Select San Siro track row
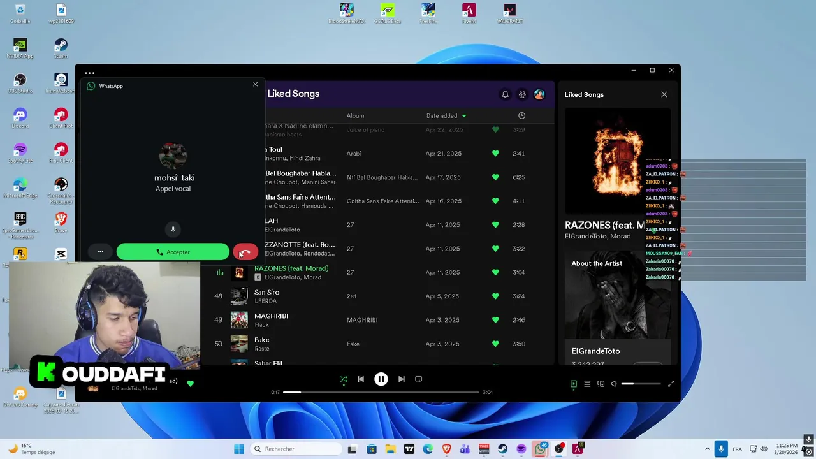The width and height of the screenshot is (816, 459). [x=377, y=296]
